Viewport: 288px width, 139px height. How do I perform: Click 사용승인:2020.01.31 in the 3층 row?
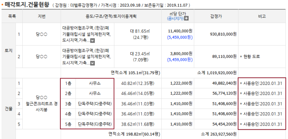coord(262,104)
